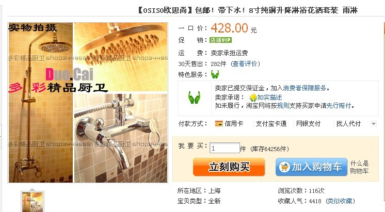The image size is (385, 212).
Task: Open the 先行赔付 link
Action: pyautogui.click(x=339, y=106)
